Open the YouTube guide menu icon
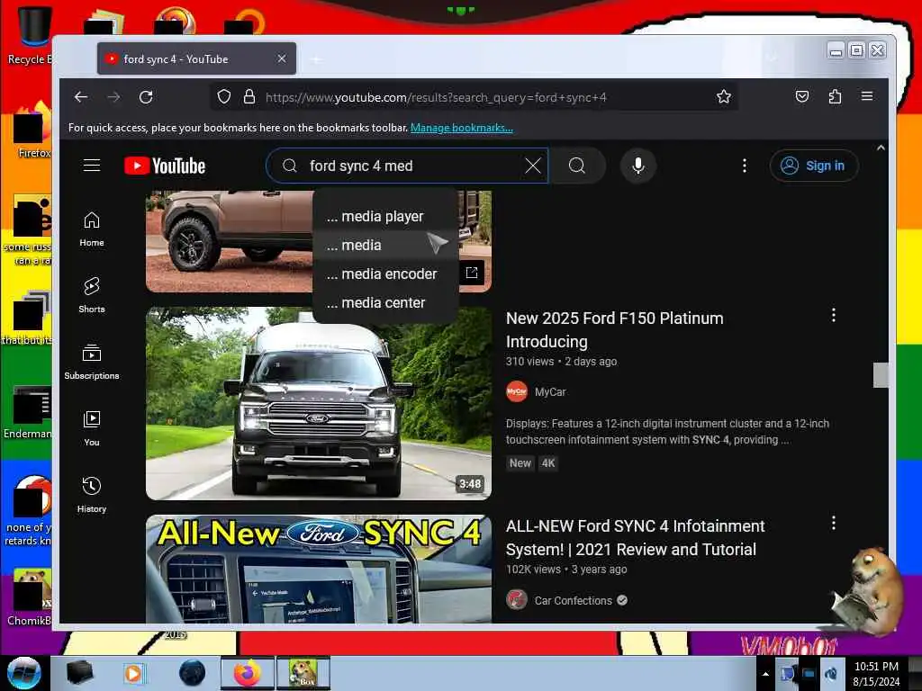 [92, 166]
